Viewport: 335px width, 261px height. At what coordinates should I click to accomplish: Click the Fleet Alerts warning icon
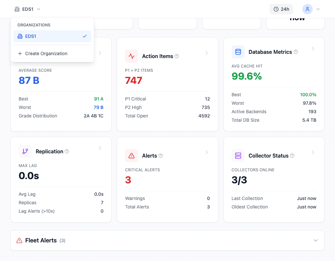(x=19, y=240)
